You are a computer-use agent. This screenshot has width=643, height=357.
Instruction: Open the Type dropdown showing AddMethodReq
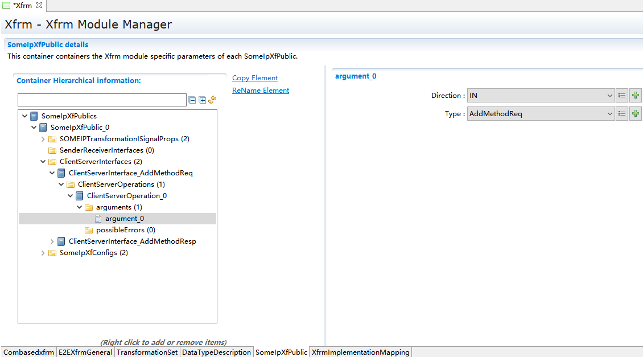pyautogui.click(x=540, y=114)
